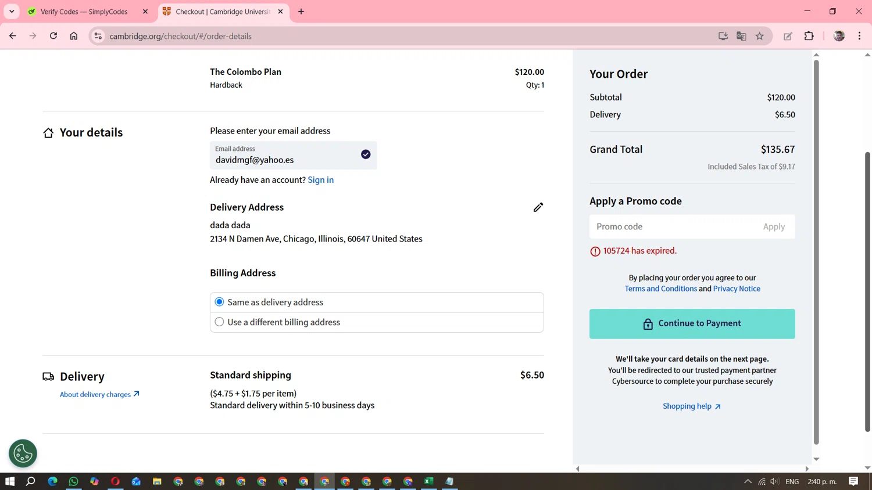872x490 pixels.
Task: Select Use a different billing address
Action: pyautogui.click(x=219, y=322)
